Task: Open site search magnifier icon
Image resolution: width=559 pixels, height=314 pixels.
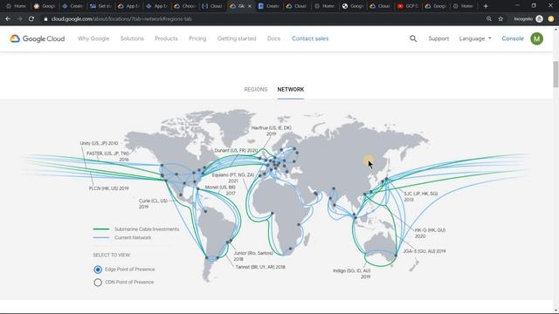Action: click(413, 38)
